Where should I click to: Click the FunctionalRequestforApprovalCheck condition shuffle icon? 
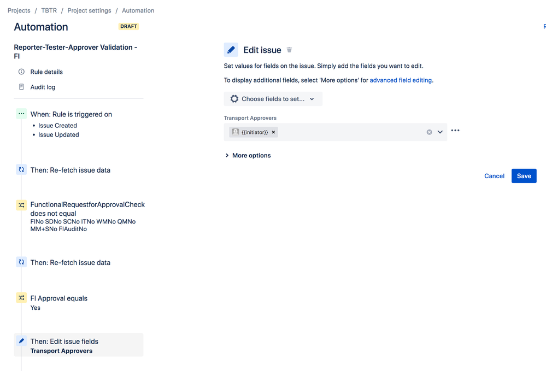point(21,205)
